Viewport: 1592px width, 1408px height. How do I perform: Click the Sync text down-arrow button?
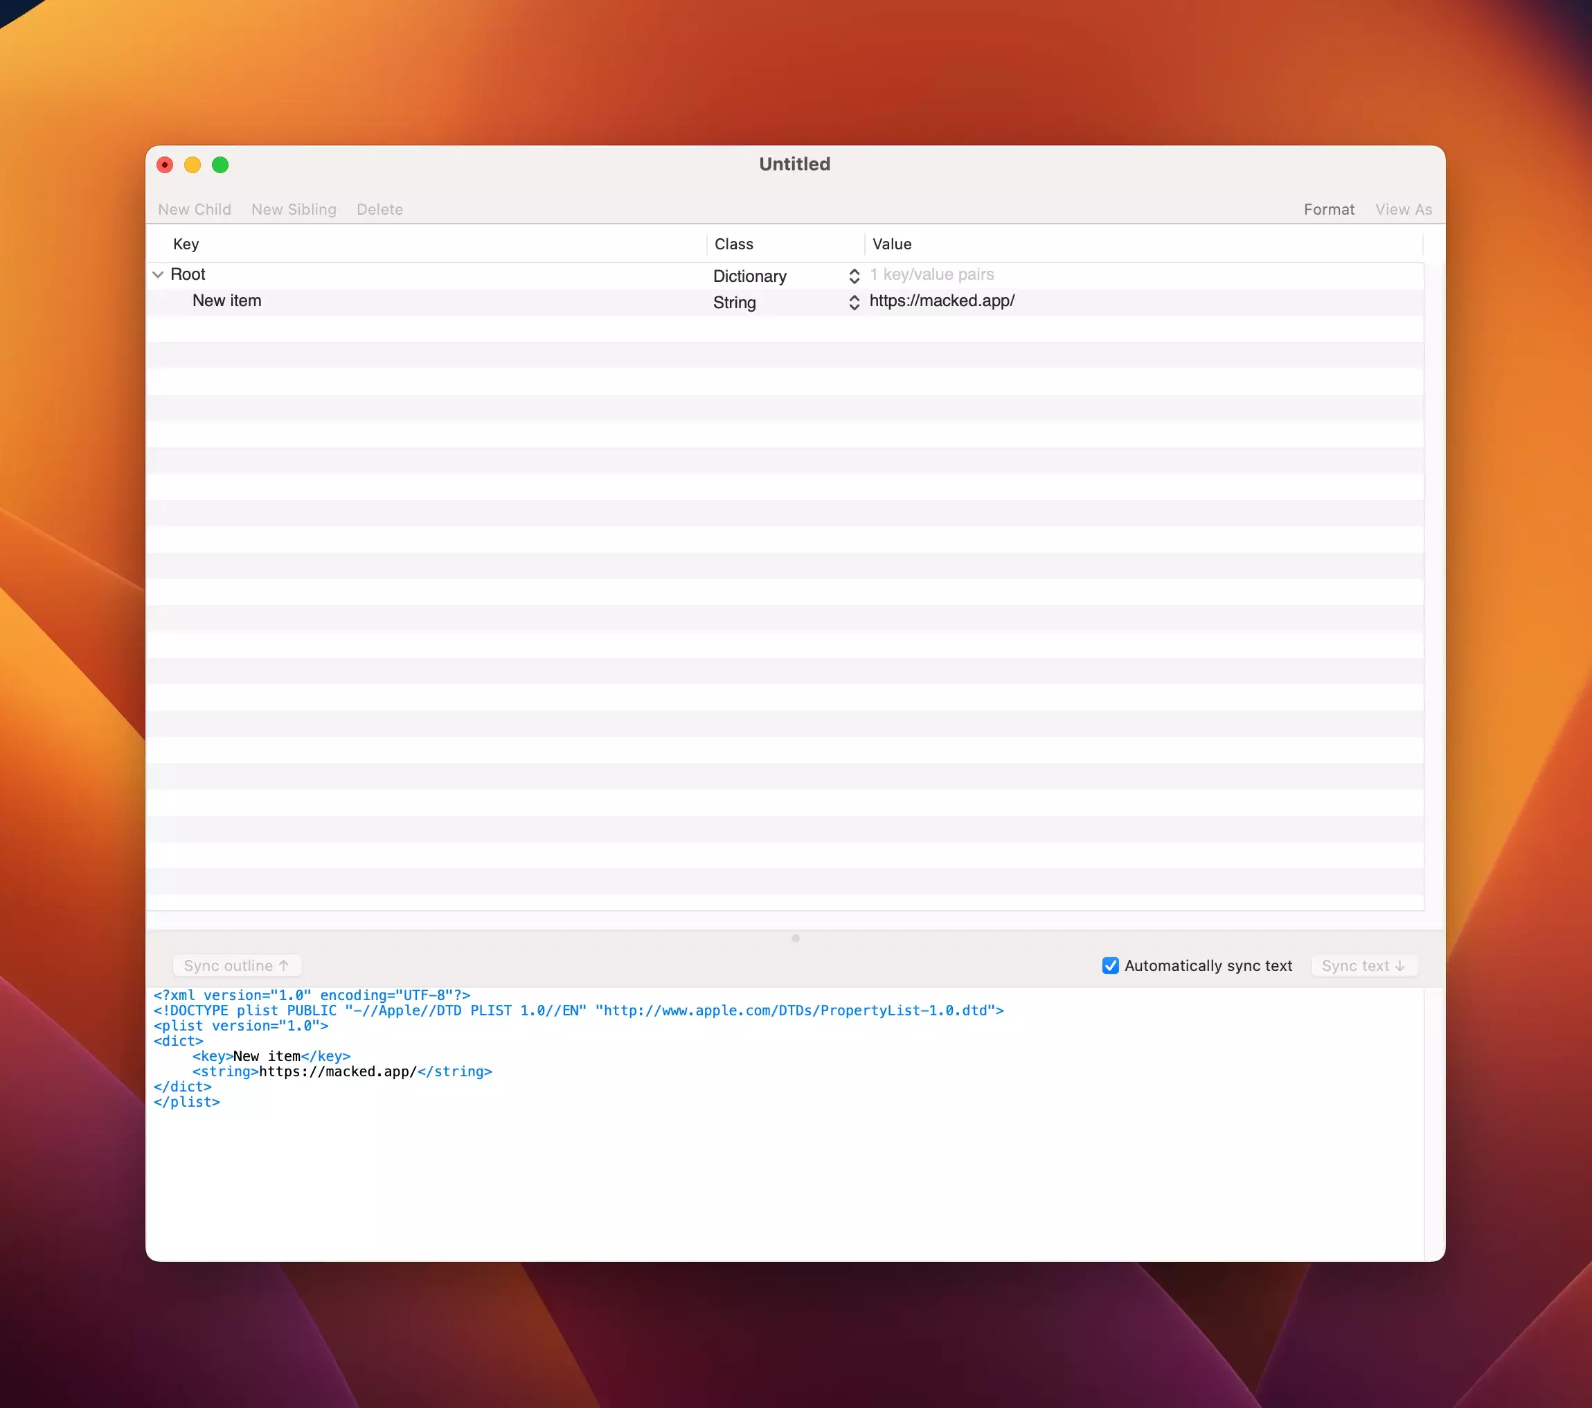coord(1363,965)
